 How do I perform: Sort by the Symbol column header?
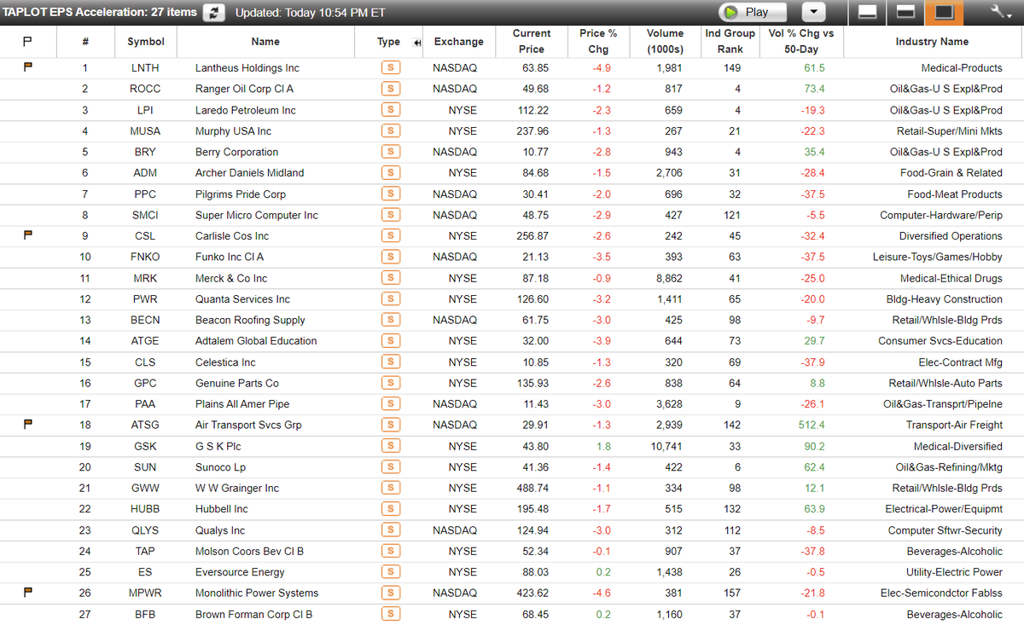click(146, 42)
